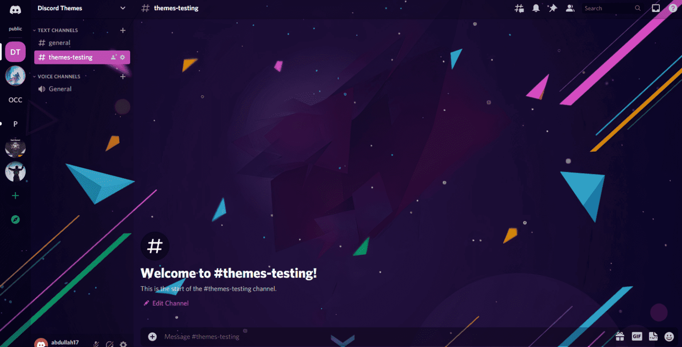Click the GIF picker icon

(x=637, y=337)
